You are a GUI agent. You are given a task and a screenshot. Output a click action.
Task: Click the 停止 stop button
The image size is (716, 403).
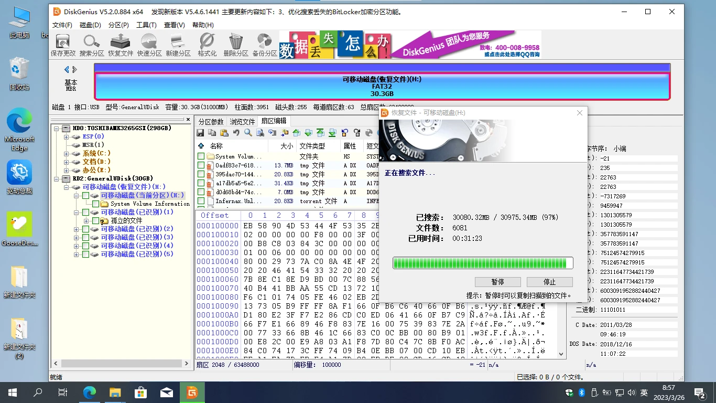click(550, 282)
